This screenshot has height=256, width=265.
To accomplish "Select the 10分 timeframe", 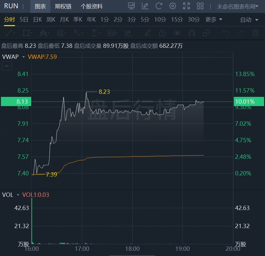I will coord(160,20).
